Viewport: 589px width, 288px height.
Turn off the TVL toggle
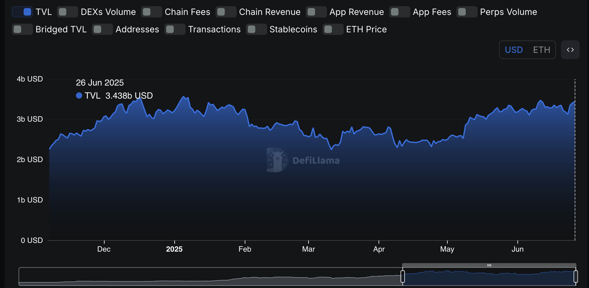22,12
